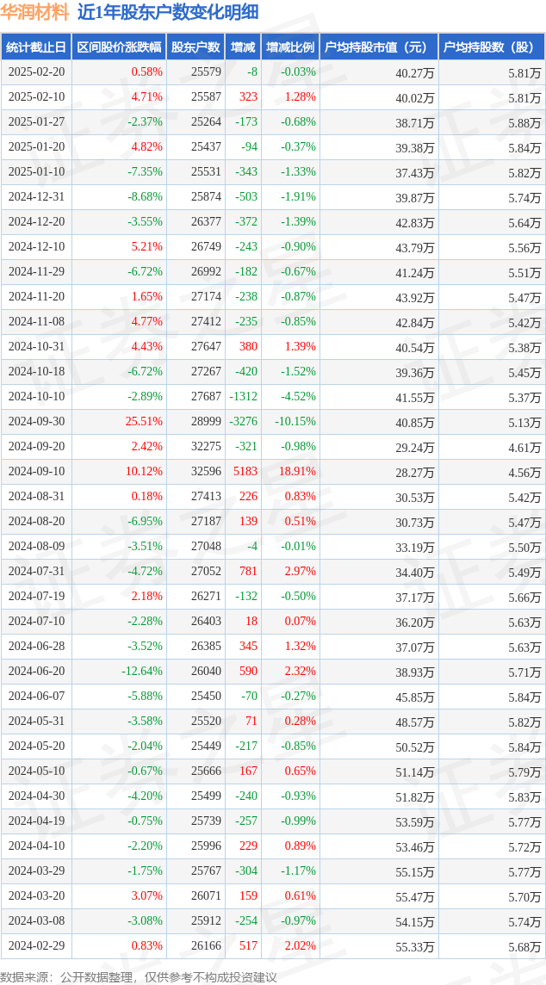Screen dimensions: 546x985
Task: Click the 55.47万 average value cell
Action: pos(415,895)
